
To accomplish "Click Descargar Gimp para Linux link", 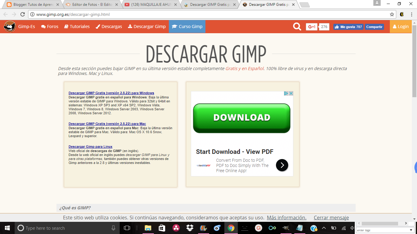I will point(90,147).
